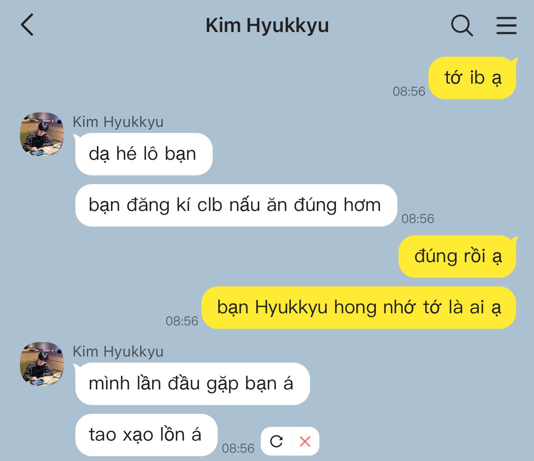Open Kim Hyukkyu's top profile picture

(42, 134)
